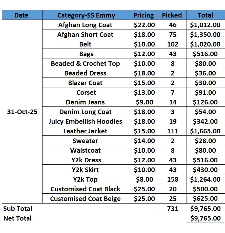Select the 31-Oct-25 date cell
Image resolution: width=225 pixels, height=233 pixels.
click(22, 112)
